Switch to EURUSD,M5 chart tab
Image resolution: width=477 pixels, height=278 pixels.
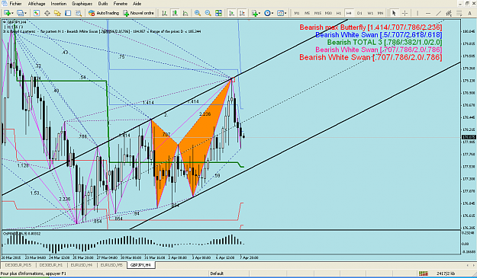(111, 265)
